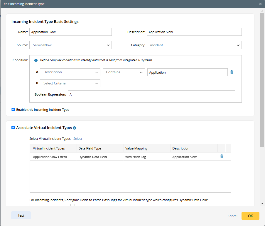265x226 pixels.
Task: Click the info icon beside Associate Virtual Incident Type
Action: click(x=75, y=128)
